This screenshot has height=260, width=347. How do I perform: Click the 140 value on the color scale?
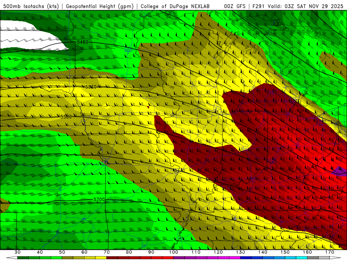coord(263,252)
